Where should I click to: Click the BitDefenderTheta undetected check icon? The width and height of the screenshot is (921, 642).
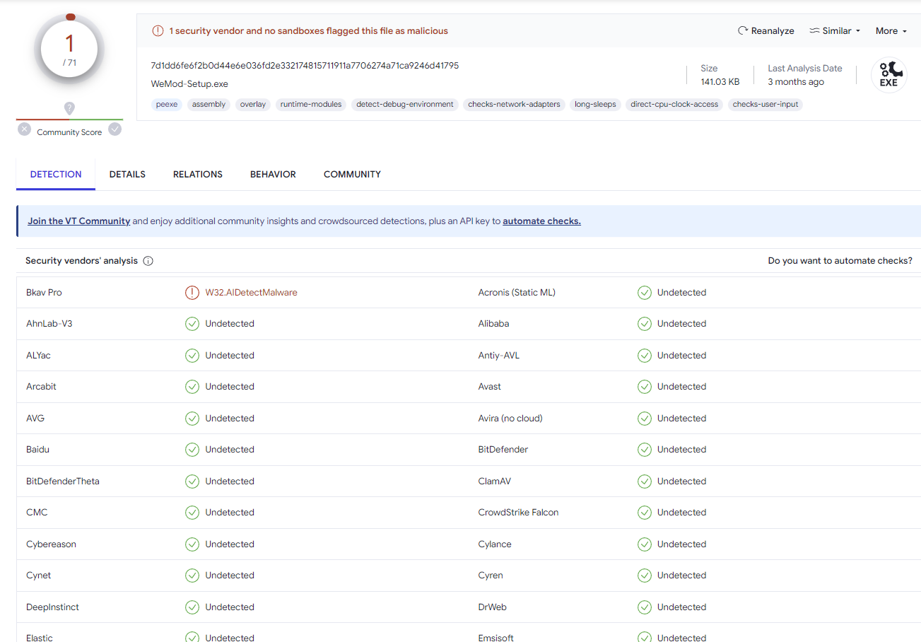click(192, 482)
